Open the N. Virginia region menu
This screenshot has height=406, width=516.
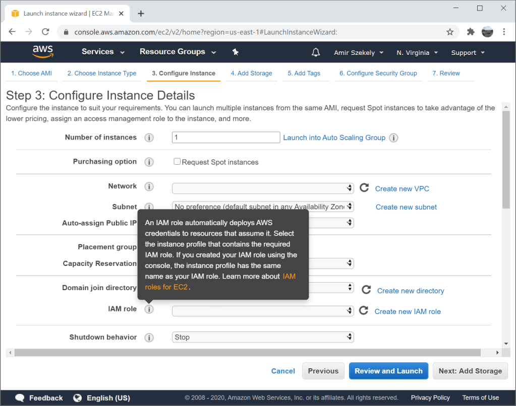417,52
